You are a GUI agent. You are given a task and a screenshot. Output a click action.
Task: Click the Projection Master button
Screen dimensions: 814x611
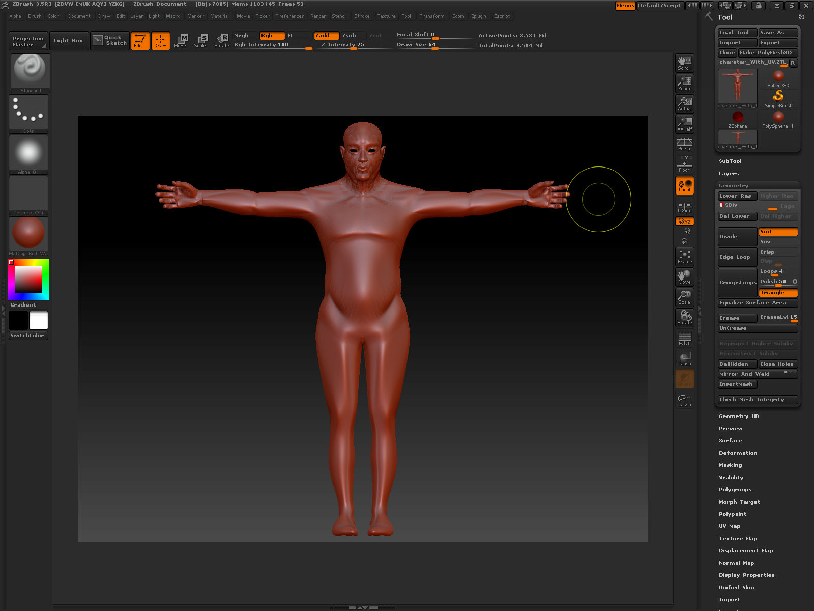coord(28,41)
